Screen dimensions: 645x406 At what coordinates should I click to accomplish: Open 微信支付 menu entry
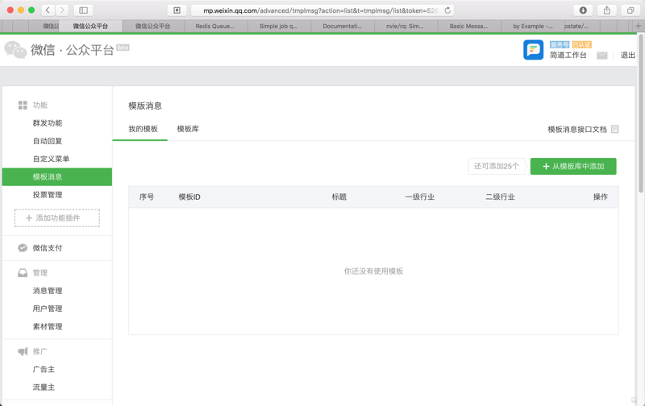click(x=48, y=248)
